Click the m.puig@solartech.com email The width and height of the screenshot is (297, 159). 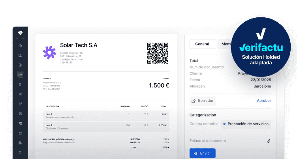coord(71,59)
